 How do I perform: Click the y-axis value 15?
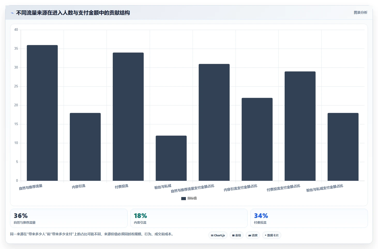tap(16, 124)
